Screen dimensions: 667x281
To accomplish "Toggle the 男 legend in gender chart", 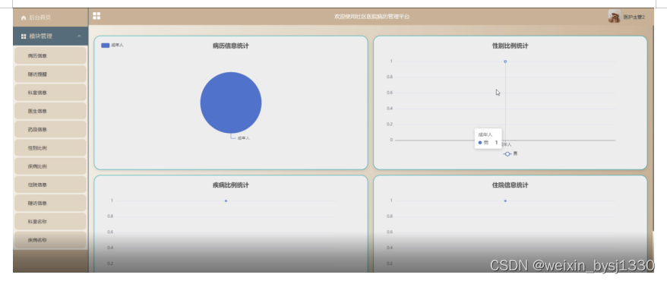I will pos(511,154).
